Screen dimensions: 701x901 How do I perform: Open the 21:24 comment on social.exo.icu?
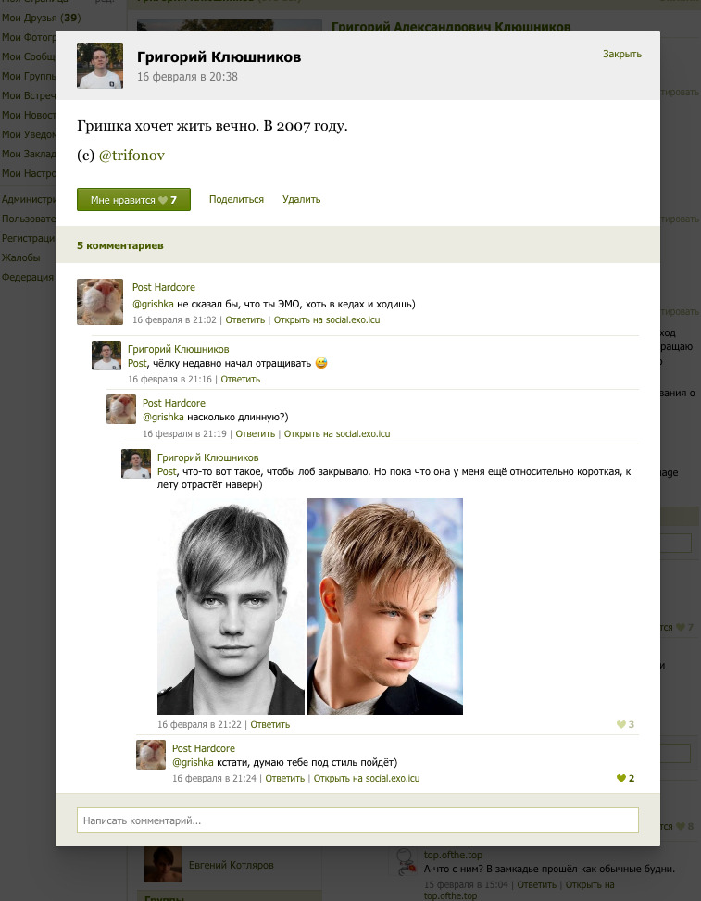(x=367, y=778)
